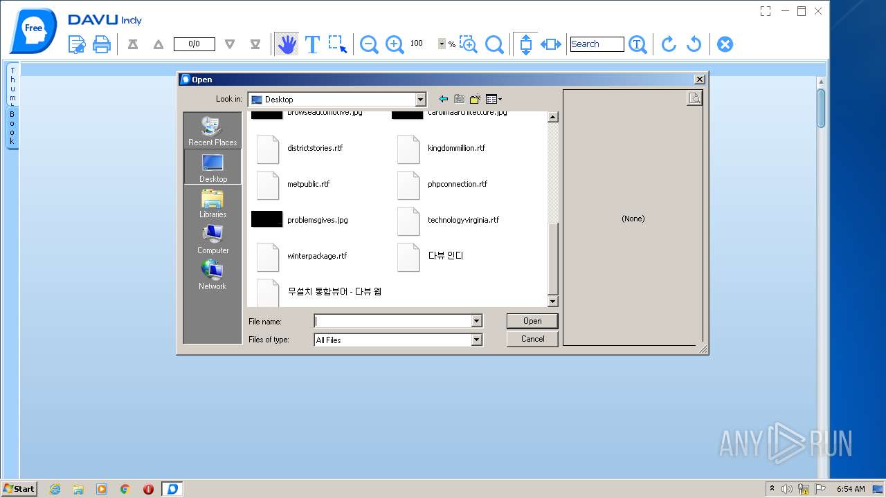Launch Chrome from taskbar

125,489
